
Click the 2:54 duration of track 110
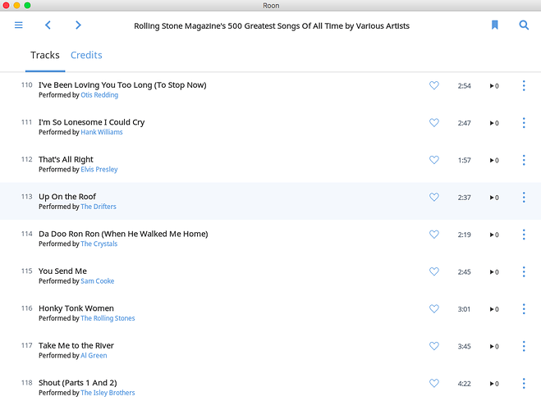[x=464, y=86]
